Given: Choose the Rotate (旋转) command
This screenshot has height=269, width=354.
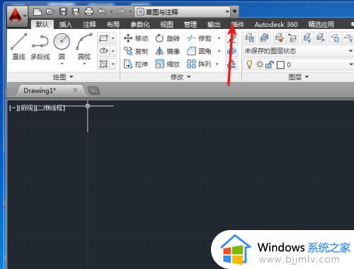Looking at the screenshot, I should tap(168, 38).
